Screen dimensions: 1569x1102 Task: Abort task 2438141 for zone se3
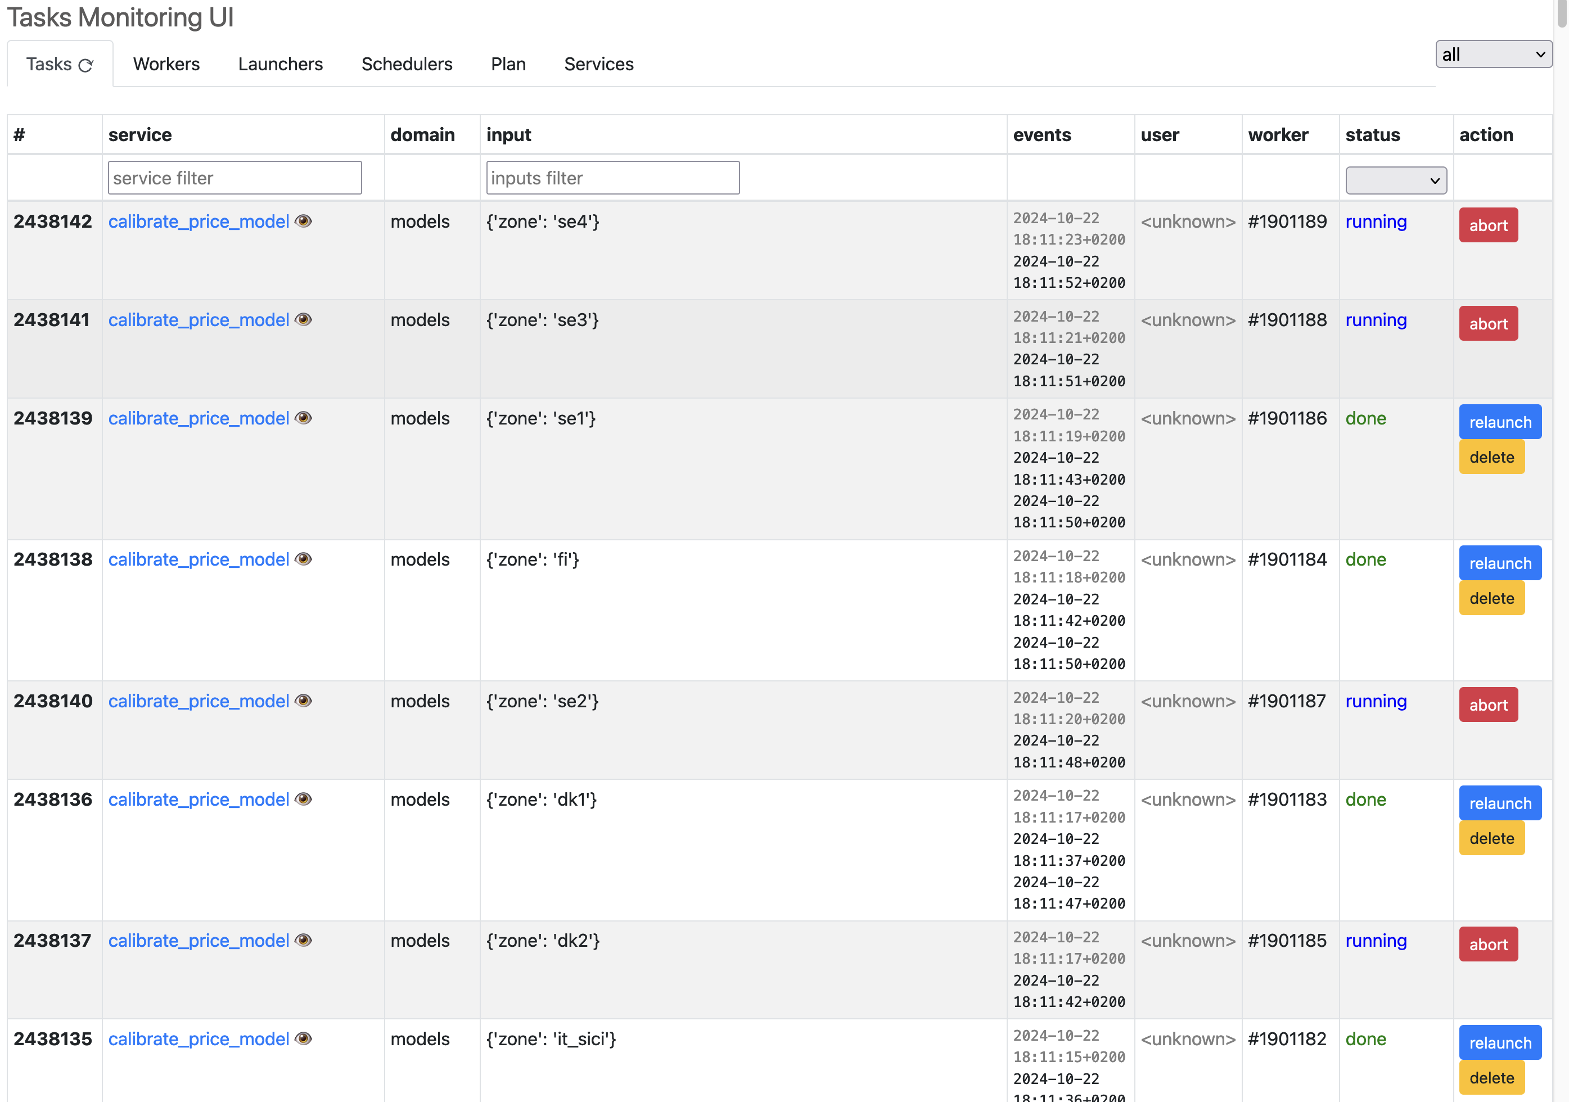(x=1489, y=323)
